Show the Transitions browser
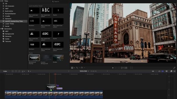This screenshot has height=99, width=177. tap(175, 71)
